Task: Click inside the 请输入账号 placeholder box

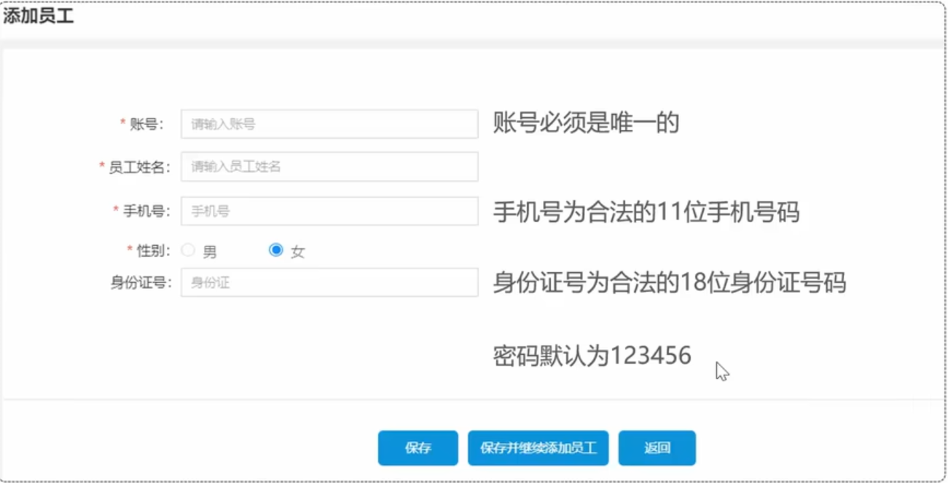Action: click(x=329, y=124)
